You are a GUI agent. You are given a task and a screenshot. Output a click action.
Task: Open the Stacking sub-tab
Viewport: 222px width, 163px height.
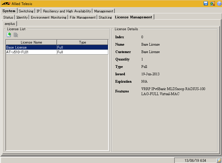coord(105,17)
